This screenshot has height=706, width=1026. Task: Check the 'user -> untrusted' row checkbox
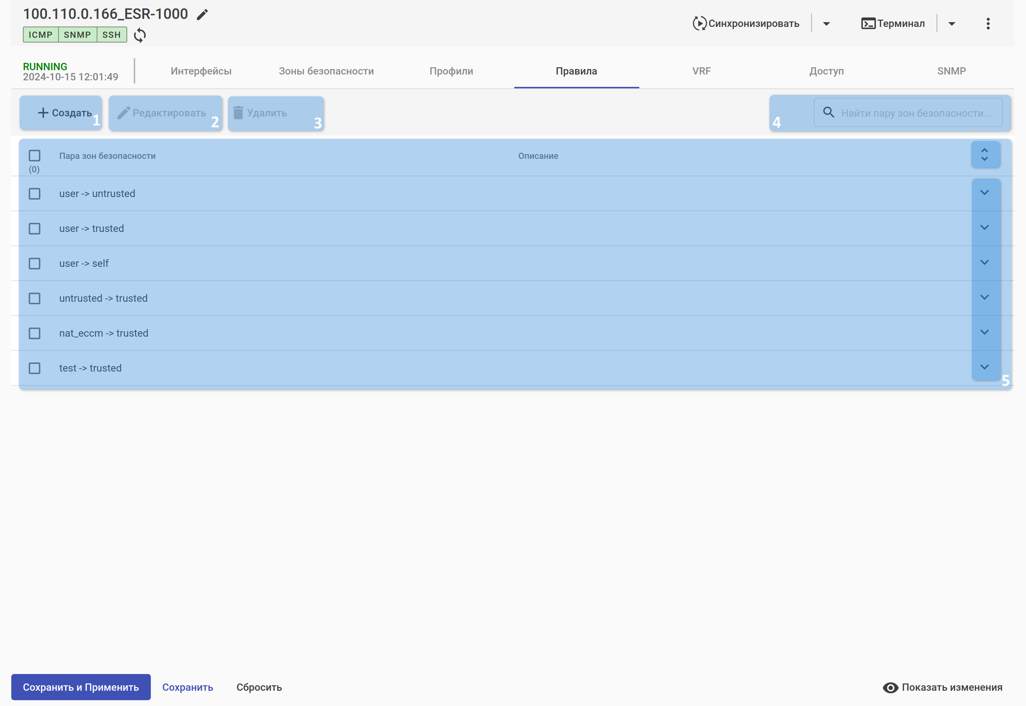point(35,194)
